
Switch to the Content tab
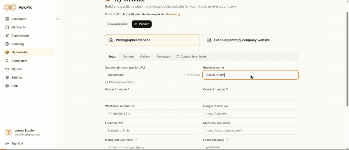[x=128, y=57]
